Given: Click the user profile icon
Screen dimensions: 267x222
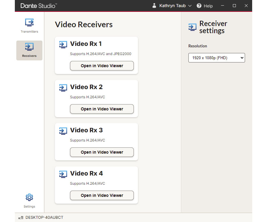Looking at the screenshot, I should coord(154,6).
